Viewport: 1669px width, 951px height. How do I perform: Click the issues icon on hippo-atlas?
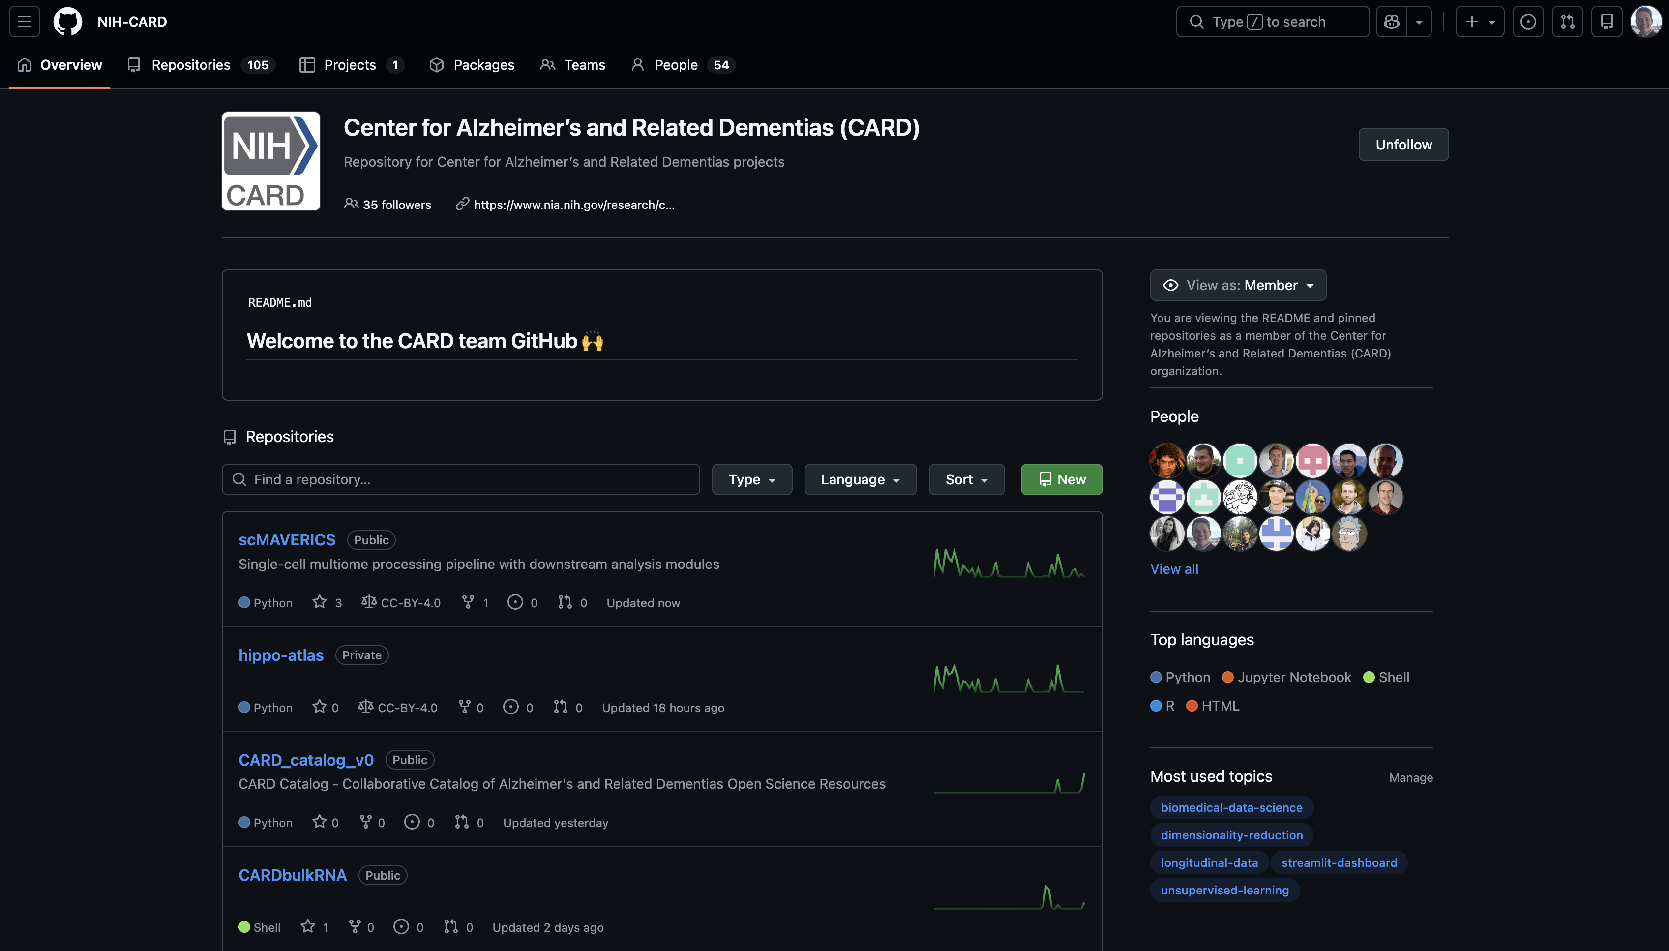pyautogui.click(x=510, y=707)
